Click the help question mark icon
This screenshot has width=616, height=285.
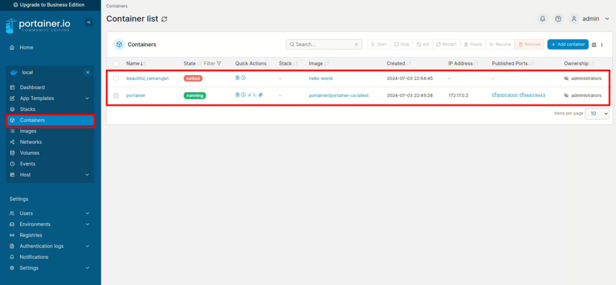(558, 19)
